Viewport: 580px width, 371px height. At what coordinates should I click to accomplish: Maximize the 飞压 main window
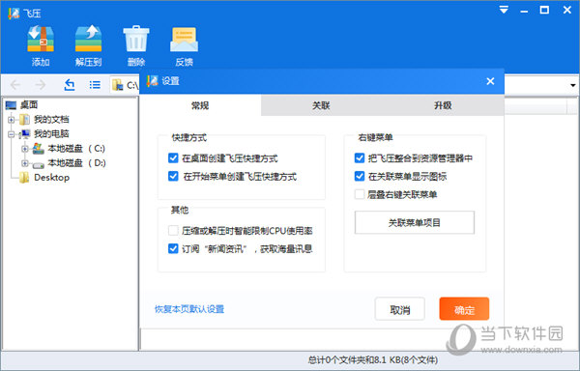pyautogui.click(x=544, y=10)
